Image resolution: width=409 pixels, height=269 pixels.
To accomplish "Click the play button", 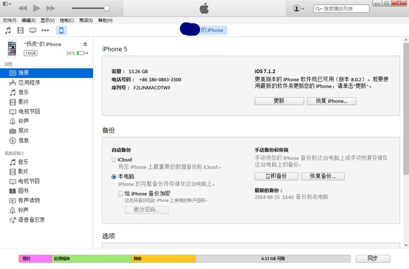I will [x=36, y=8].
